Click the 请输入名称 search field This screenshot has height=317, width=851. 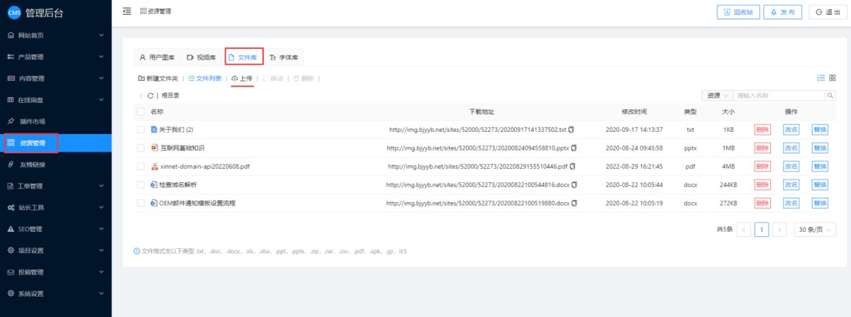[x=779, y=95]
